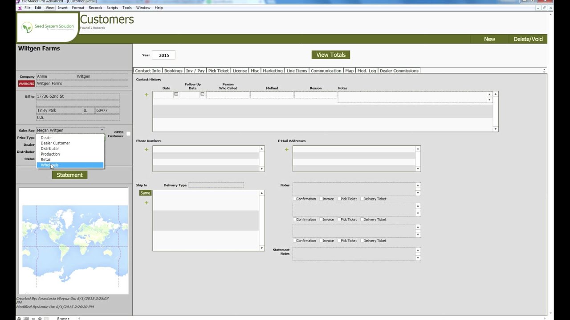Screen dimensions: 570x320
Task: Add a new e-mail address row
Action: click(287, 149)
